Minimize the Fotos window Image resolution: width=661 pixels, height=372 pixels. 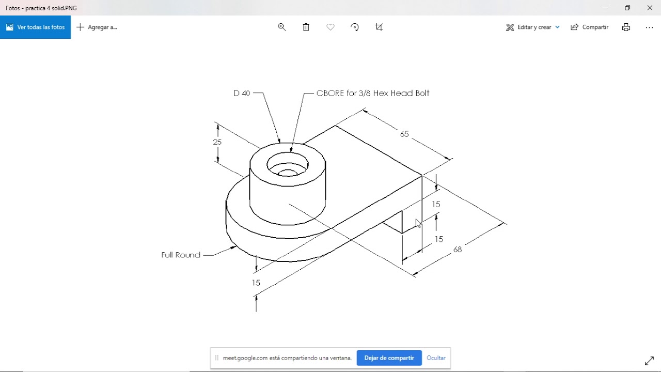pyautogui.click(x=605, y=8)
